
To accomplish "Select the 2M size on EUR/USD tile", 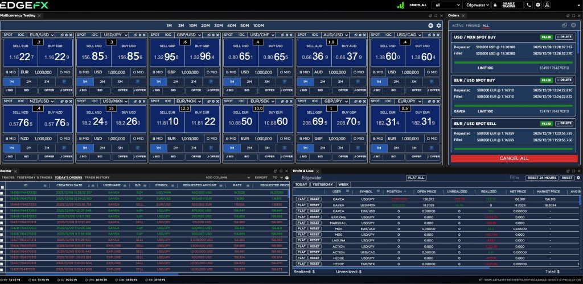I will coord(28,82).
